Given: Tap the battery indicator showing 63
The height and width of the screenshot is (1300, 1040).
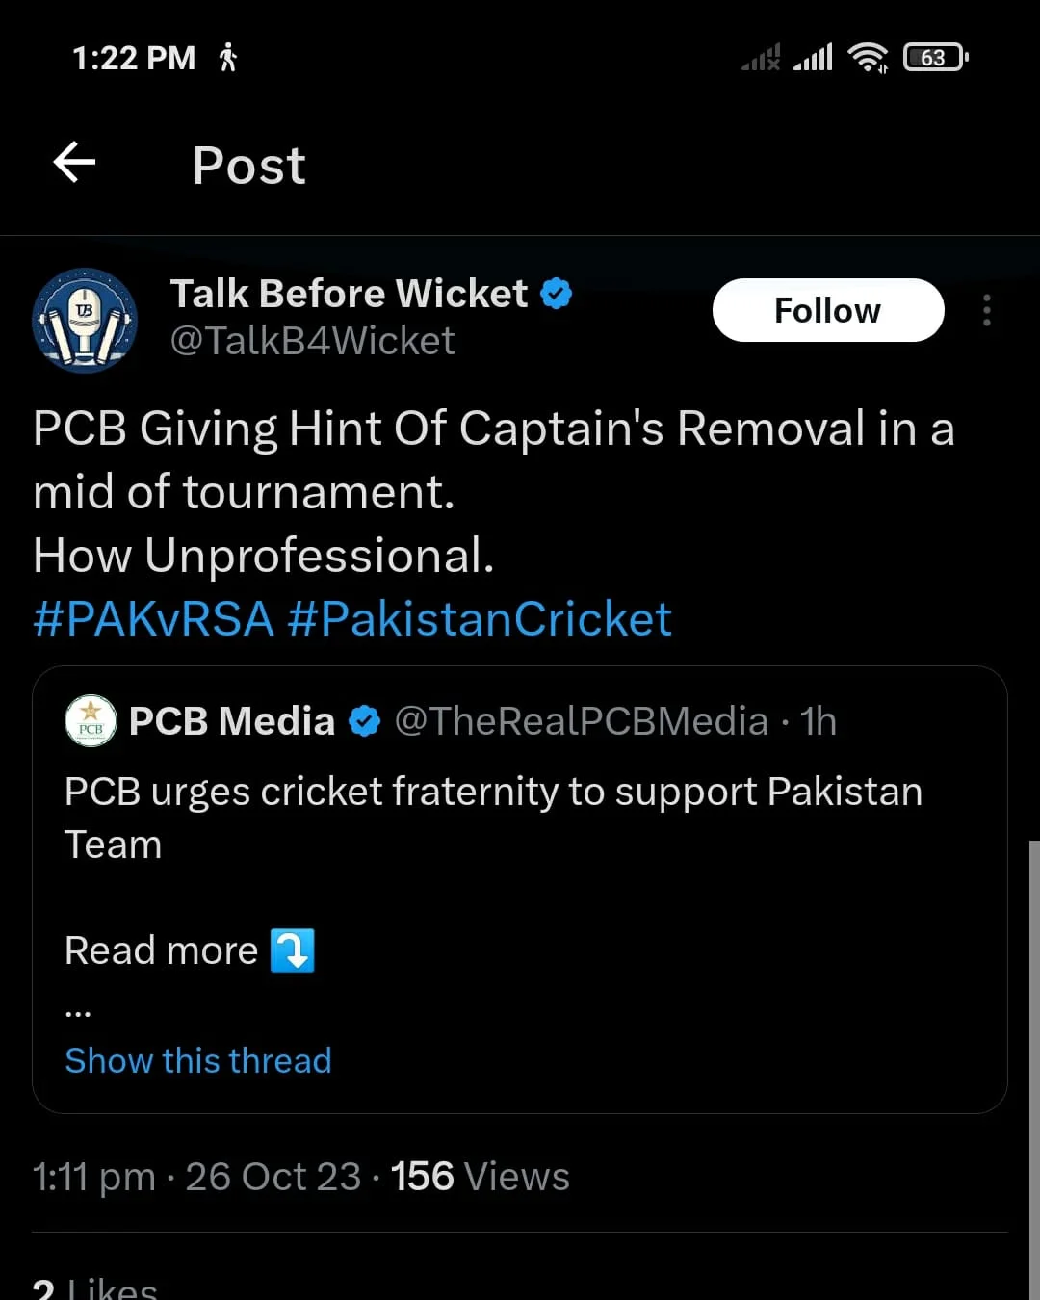Looking at the screenshot, I should pyautogui.click(x=935, y=58).
